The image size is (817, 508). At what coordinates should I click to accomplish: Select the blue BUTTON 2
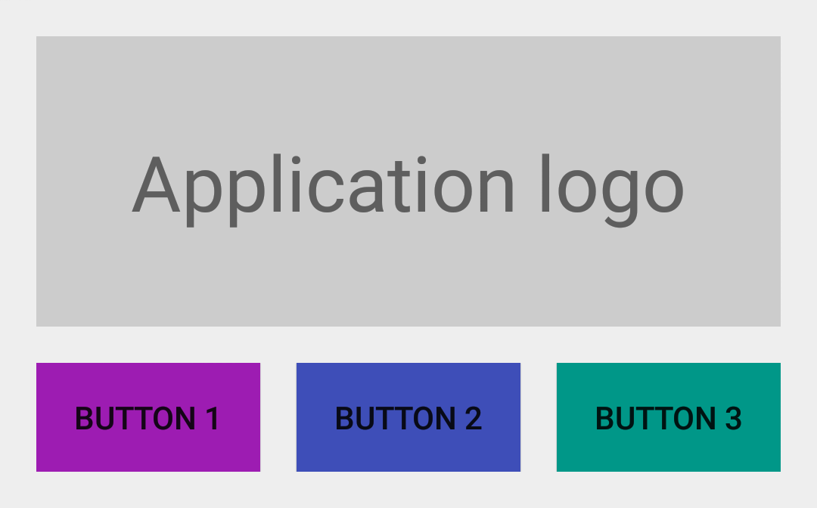(x=408, y=417)
